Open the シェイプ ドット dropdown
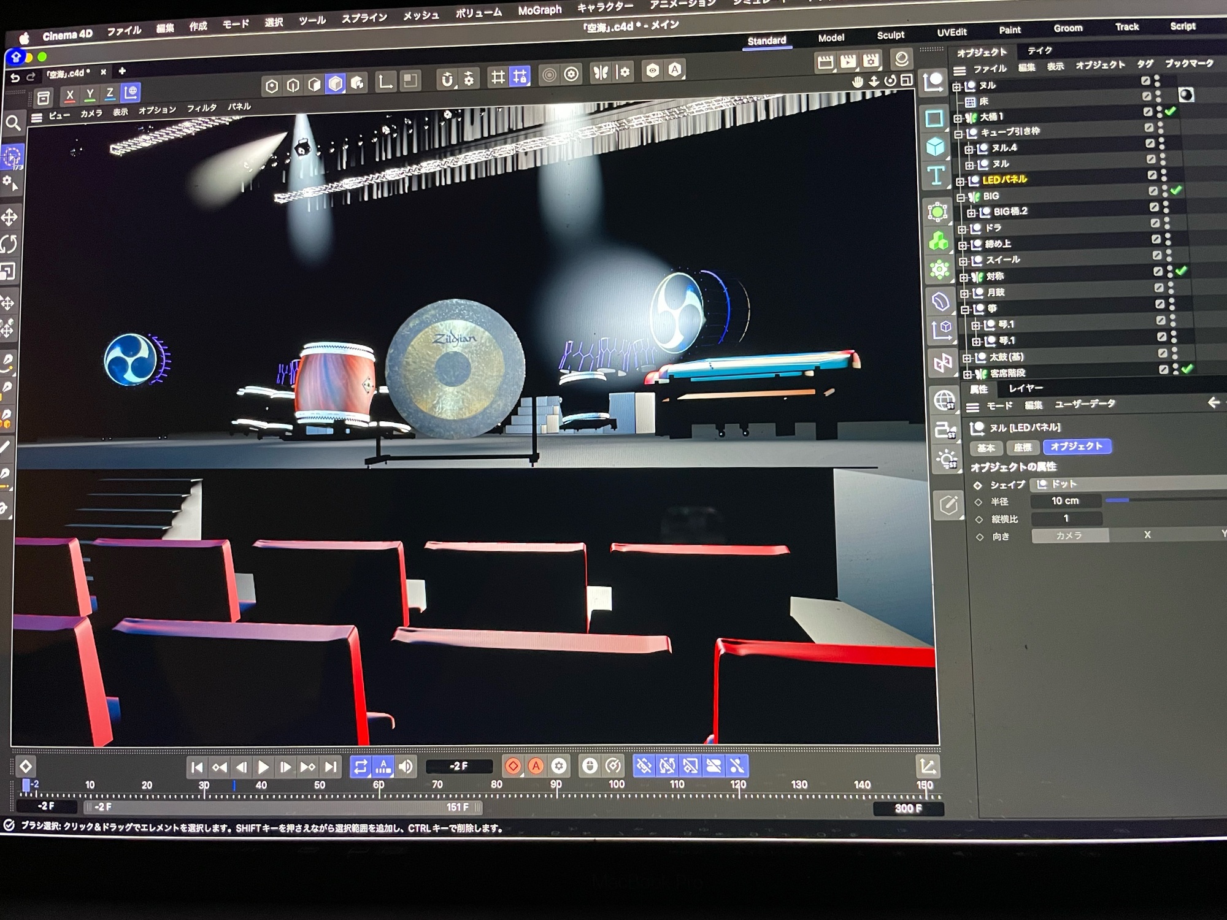Screen dimensions: 1227x920 click(1128, 484)
